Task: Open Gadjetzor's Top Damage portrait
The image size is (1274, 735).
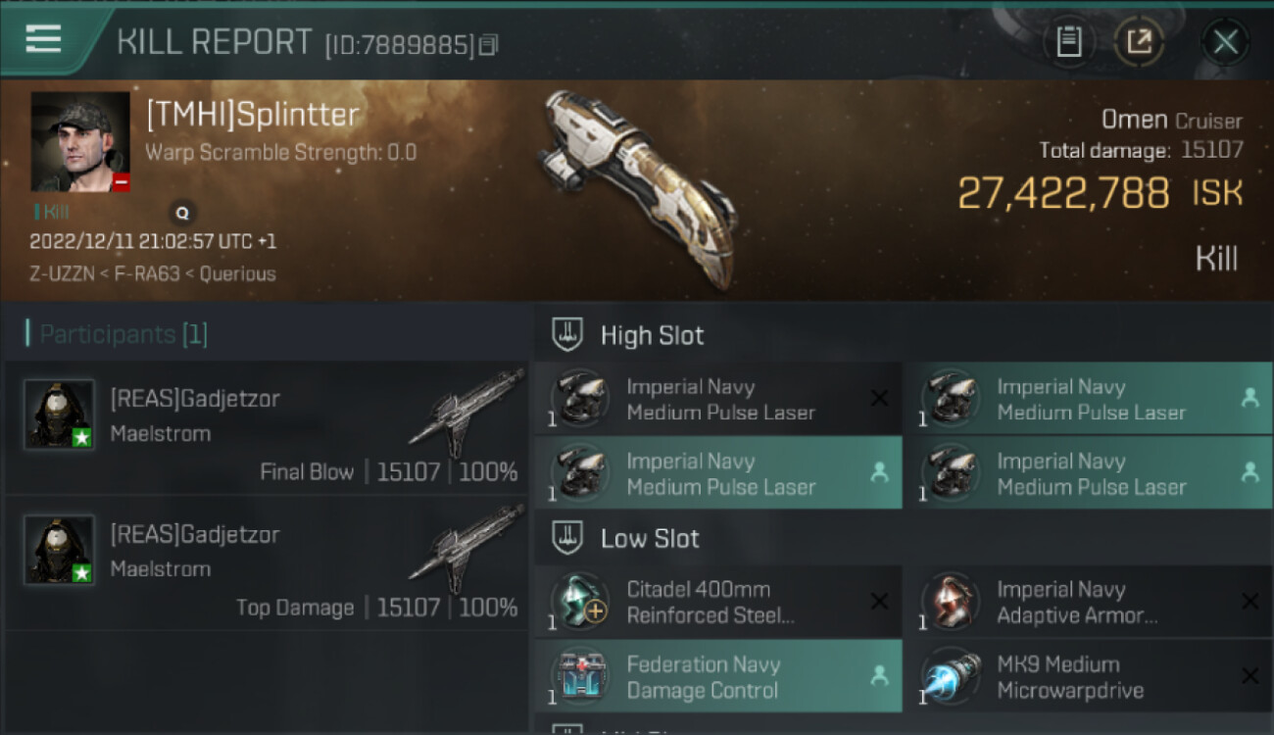Action: 59,549
